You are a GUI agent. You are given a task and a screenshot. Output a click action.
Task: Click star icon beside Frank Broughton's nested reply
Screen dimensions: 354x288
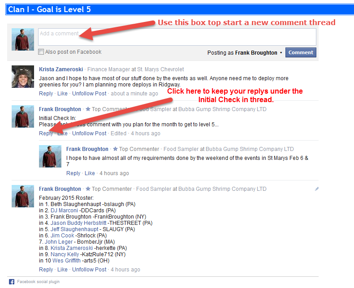[x=115, y=149]
